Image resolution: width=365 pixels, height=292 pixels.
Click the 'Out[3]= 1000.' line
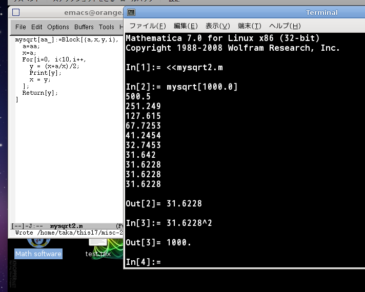point(158,242)
